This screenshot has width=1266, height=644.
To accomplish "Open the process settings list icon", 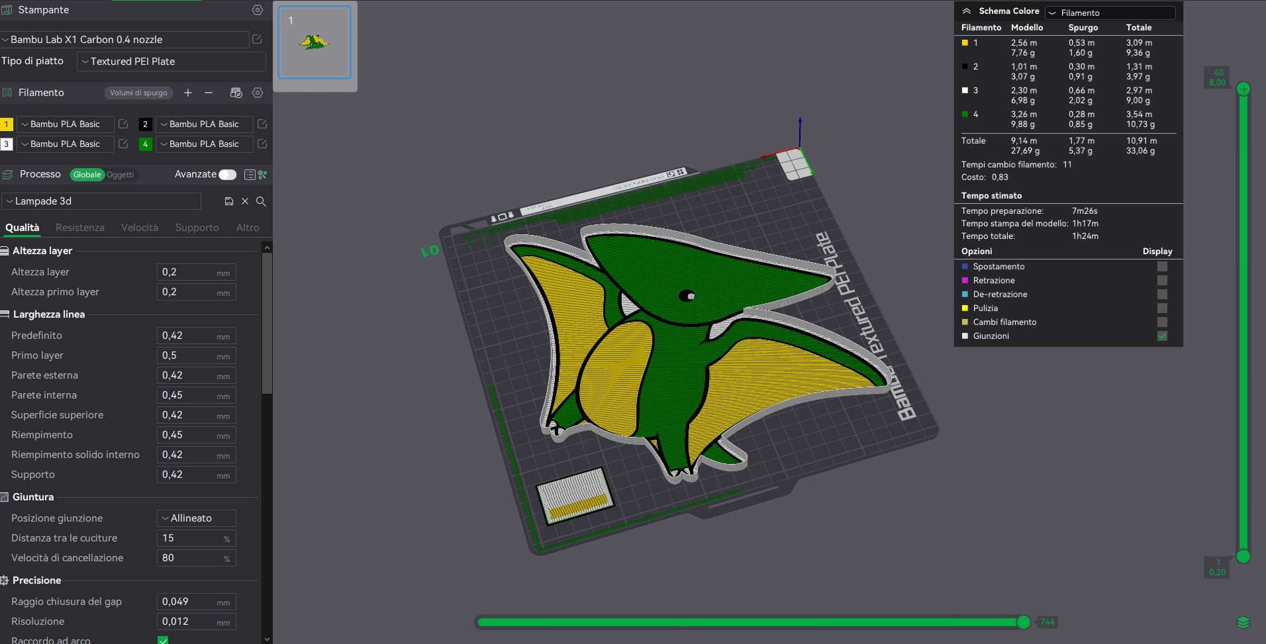I will click(250, 175).
